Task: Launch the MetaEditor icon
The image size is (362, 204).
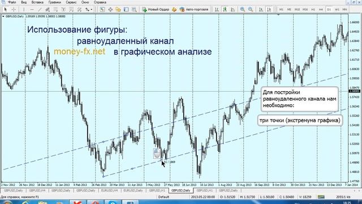Action: click(174, 10)
